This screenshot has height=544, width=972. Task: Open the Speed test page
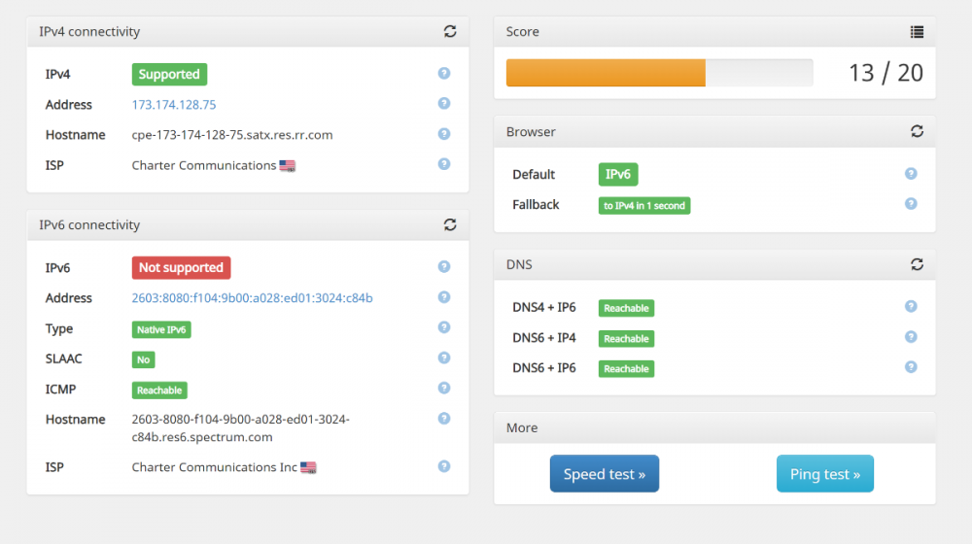[x=604, y=474]
